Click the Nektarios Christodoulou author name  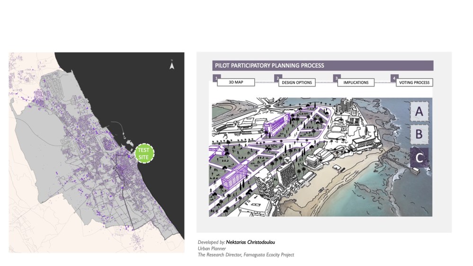tap(250, 242)
